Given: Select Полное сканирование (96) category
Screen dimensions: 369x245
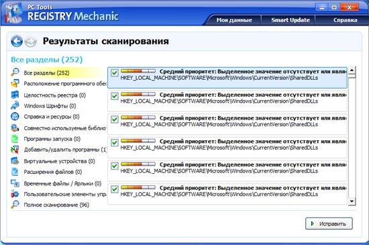Looking at the screenshot, I should pyautogui.click(x=56, y=205).
